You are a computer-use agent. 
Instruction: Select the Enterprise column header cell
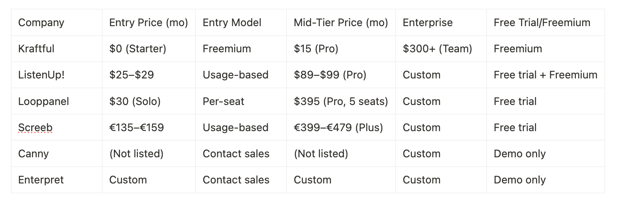pos(427,23)
